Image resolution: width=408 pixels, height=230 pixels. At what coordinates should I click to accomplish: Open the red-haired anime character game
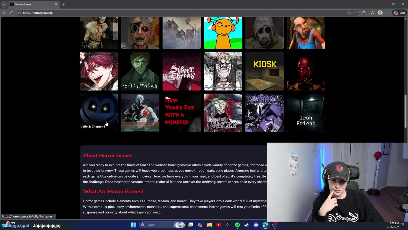[99, 71]
